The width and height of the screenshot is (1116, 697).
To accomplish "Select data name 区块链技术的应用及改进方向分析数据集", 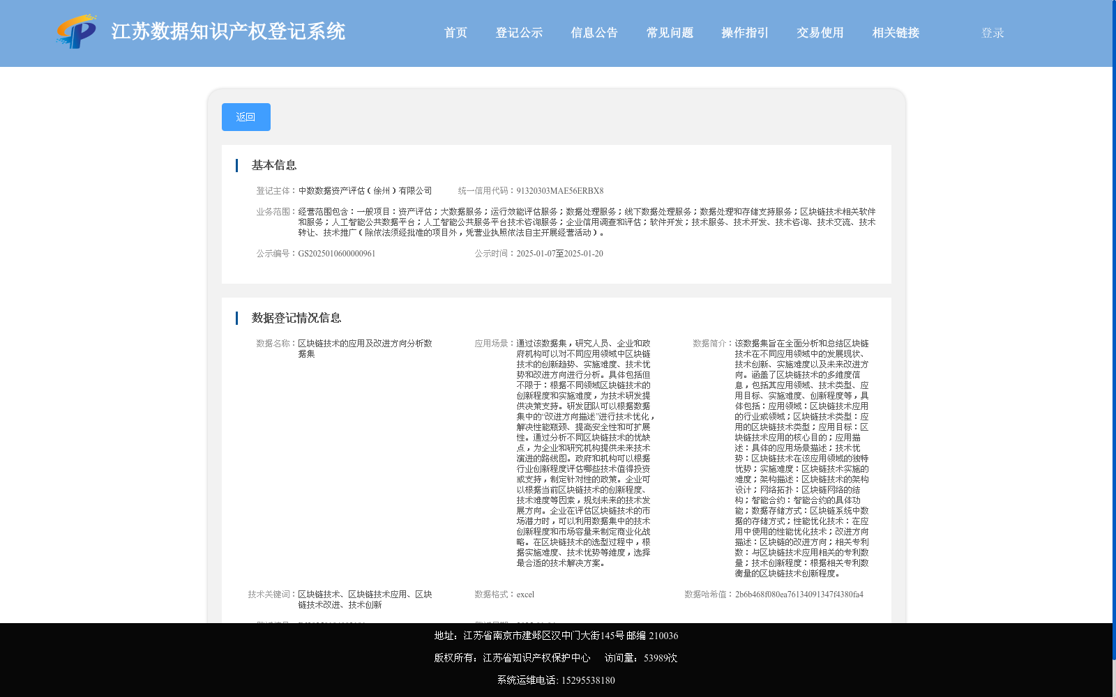I will point(365,348).
